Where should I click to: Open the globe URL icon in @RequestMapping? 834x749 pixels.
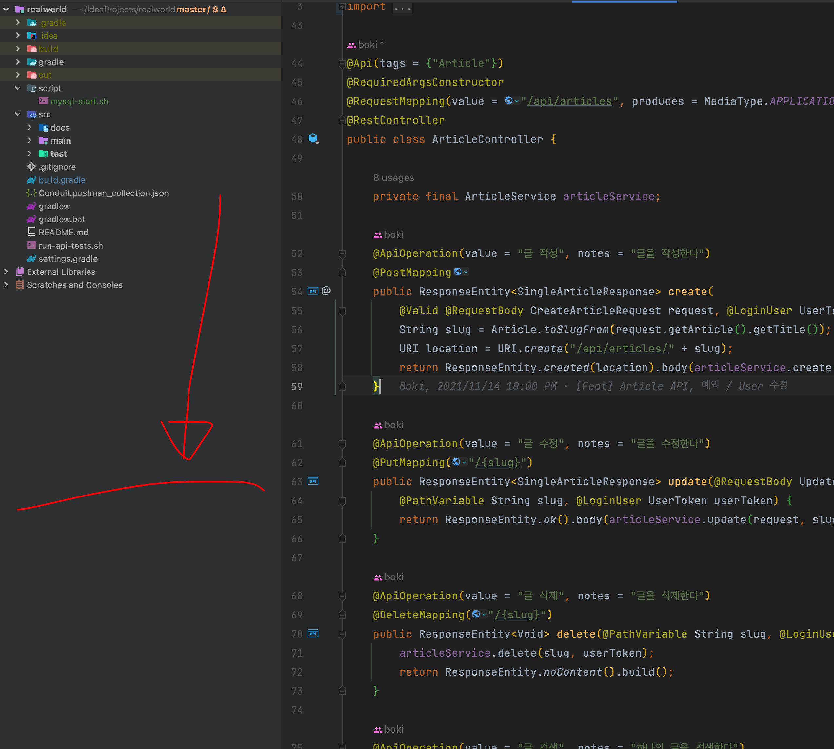pyautogui.click(x=509, y=101)
